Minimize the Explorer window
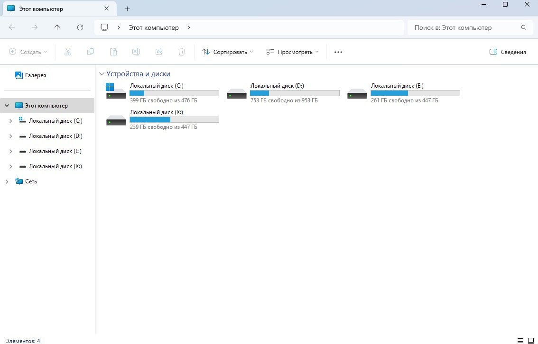 pyautogui.click(x=484, y=4)
